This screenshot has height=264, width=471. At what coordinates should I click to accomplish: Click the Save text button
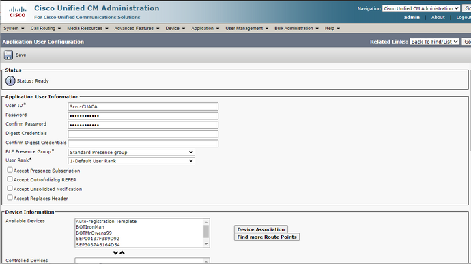[x=20, y=55]
